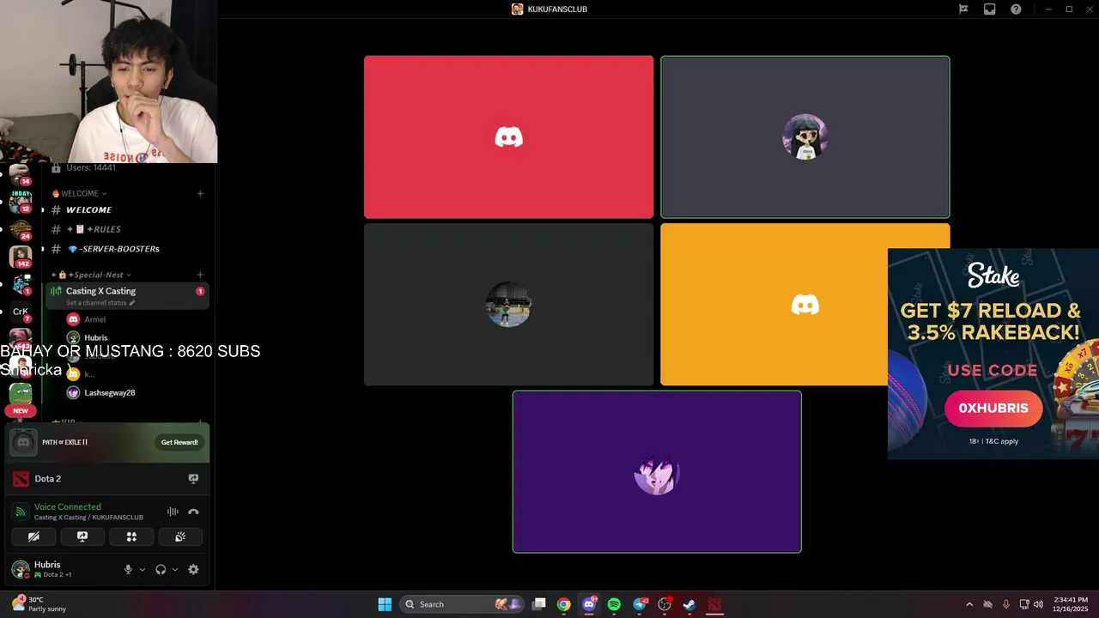Click the Dota 2 game icon in panel

click(21, 479)
